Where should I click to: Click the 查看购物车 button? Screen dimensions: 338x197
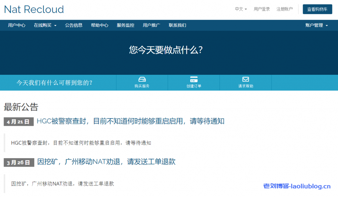(317, 9)
